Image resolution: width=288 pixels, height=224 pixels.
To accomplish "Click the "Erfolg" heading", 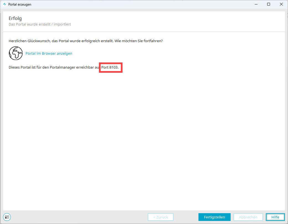I will pyautogui.click(x=15, y=19).
